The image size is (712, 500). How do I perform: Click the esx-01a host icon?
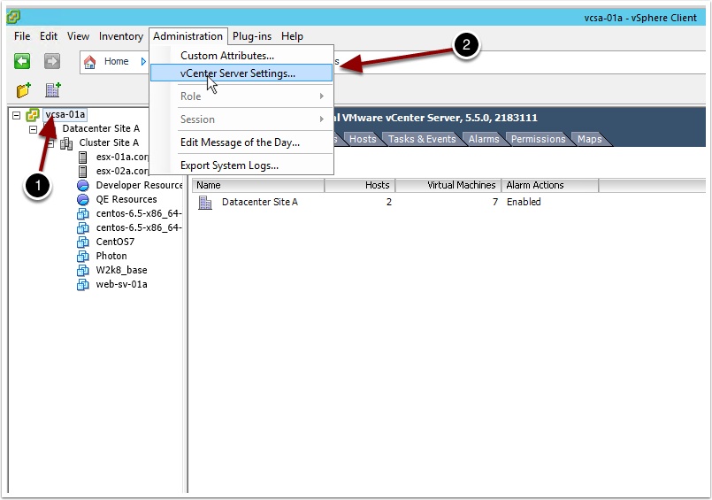pos(82,158)
